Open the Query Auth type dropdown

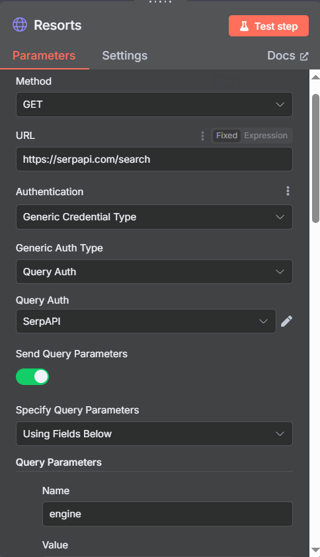pyautogui.click(x=154, y=272)
